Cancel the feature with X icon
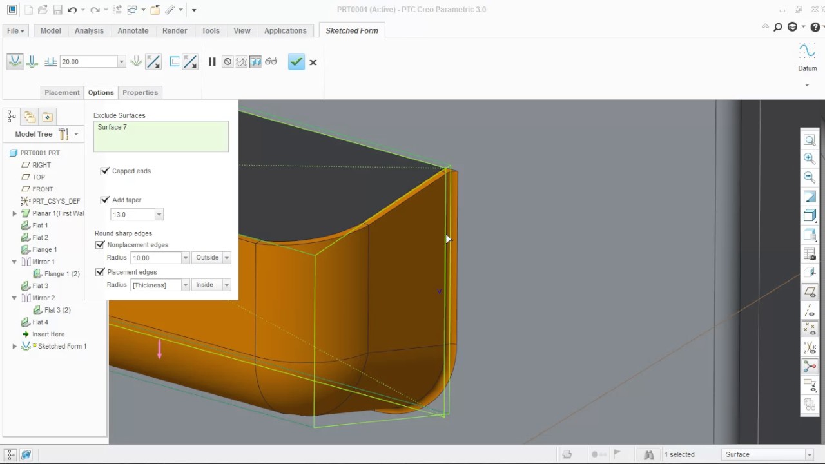This screenshot has width=825, height=464. [x=313, y=63]
